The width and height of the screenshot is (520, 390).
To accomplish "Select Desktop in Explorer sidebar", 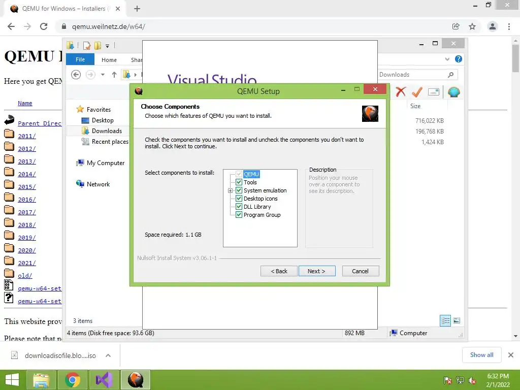I will 103,120.
